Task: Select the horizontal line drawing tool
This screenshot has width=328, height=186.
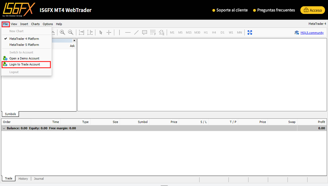Action: pyautogui.click(x=128, y=32)
